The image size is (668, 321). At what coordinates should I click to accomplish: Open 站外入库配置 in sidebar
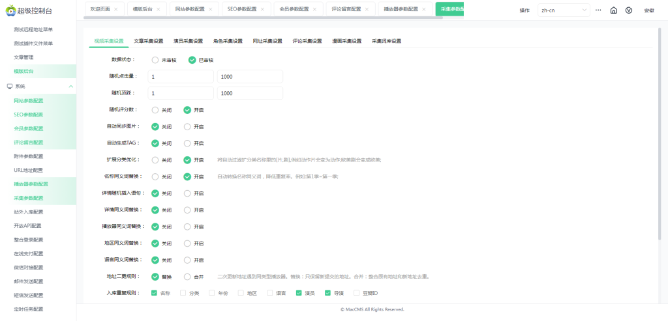click(x=28, y=212)
